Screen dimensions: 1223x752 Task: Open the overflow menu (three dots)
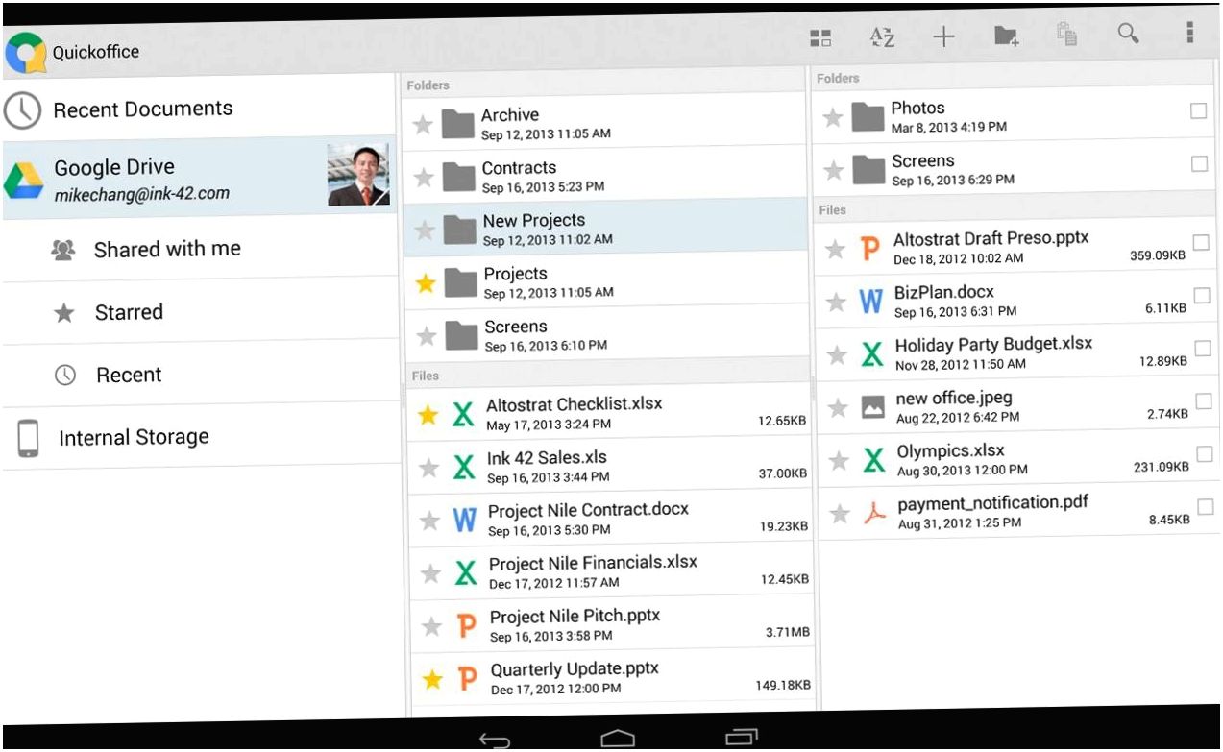coord(1189,33)
